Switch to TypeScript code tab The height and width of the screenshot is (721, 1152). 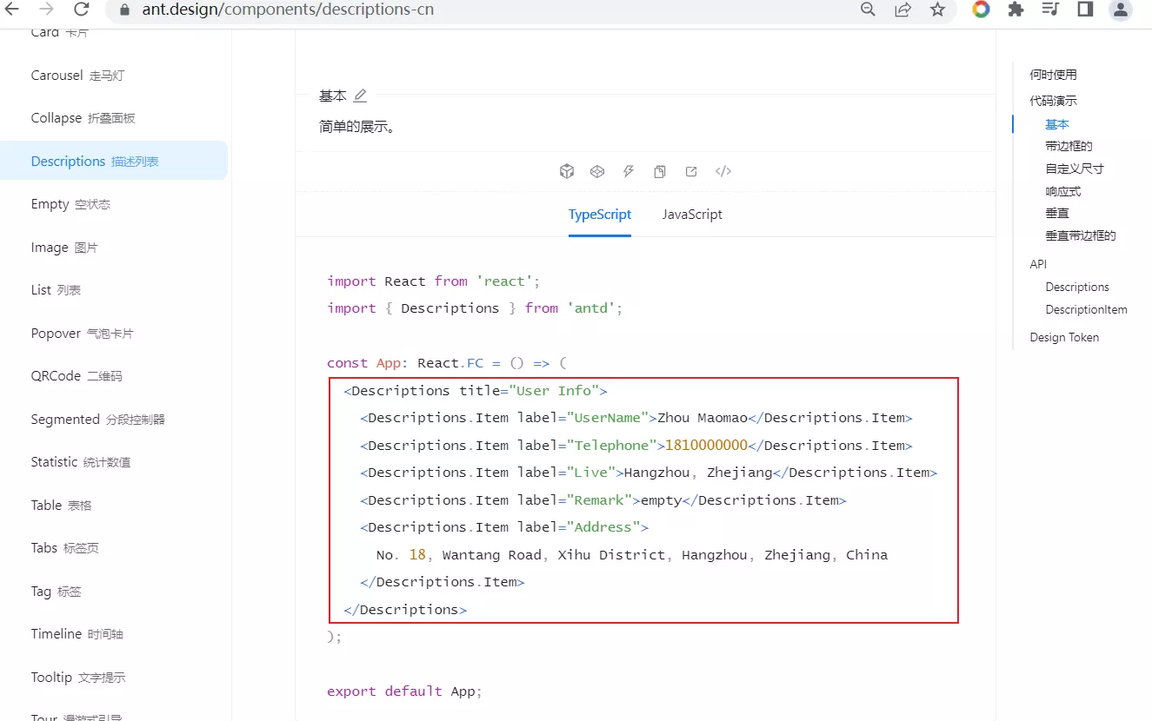(x=600, y=215)
